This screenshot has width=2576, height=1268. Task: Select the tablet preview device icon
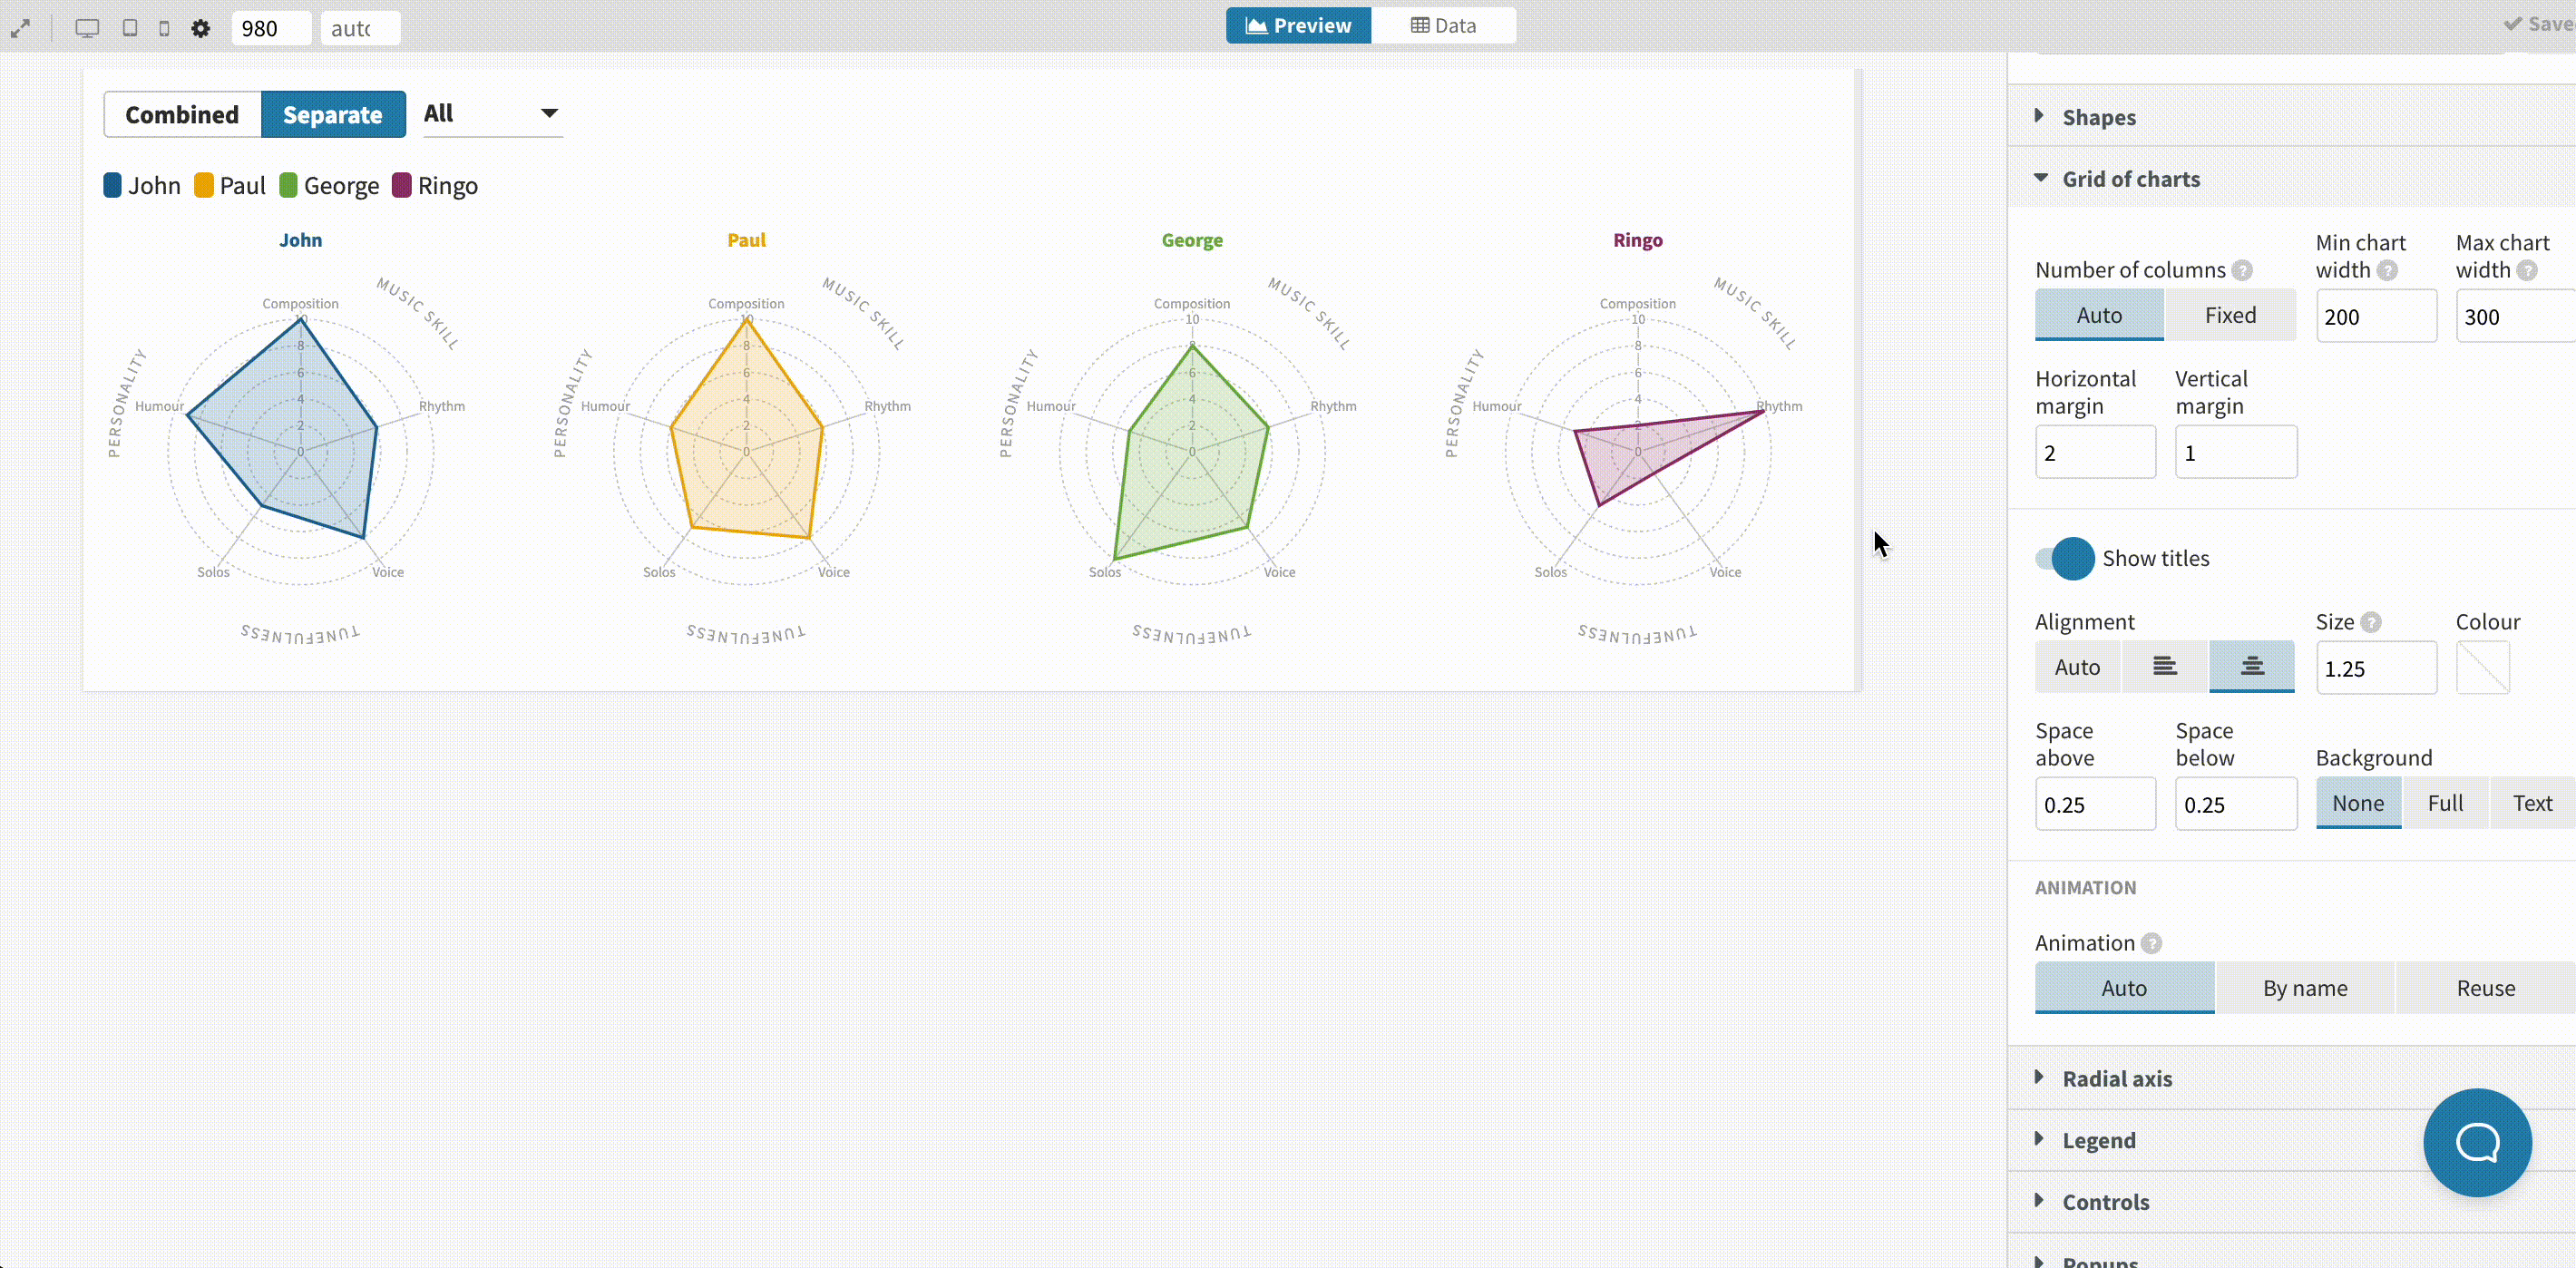click(x=130, y=28)
